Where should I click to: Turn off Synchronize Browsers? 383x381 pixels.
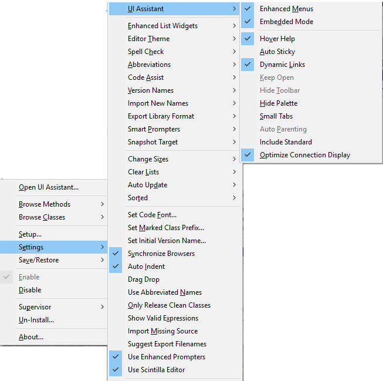(161, 254)
